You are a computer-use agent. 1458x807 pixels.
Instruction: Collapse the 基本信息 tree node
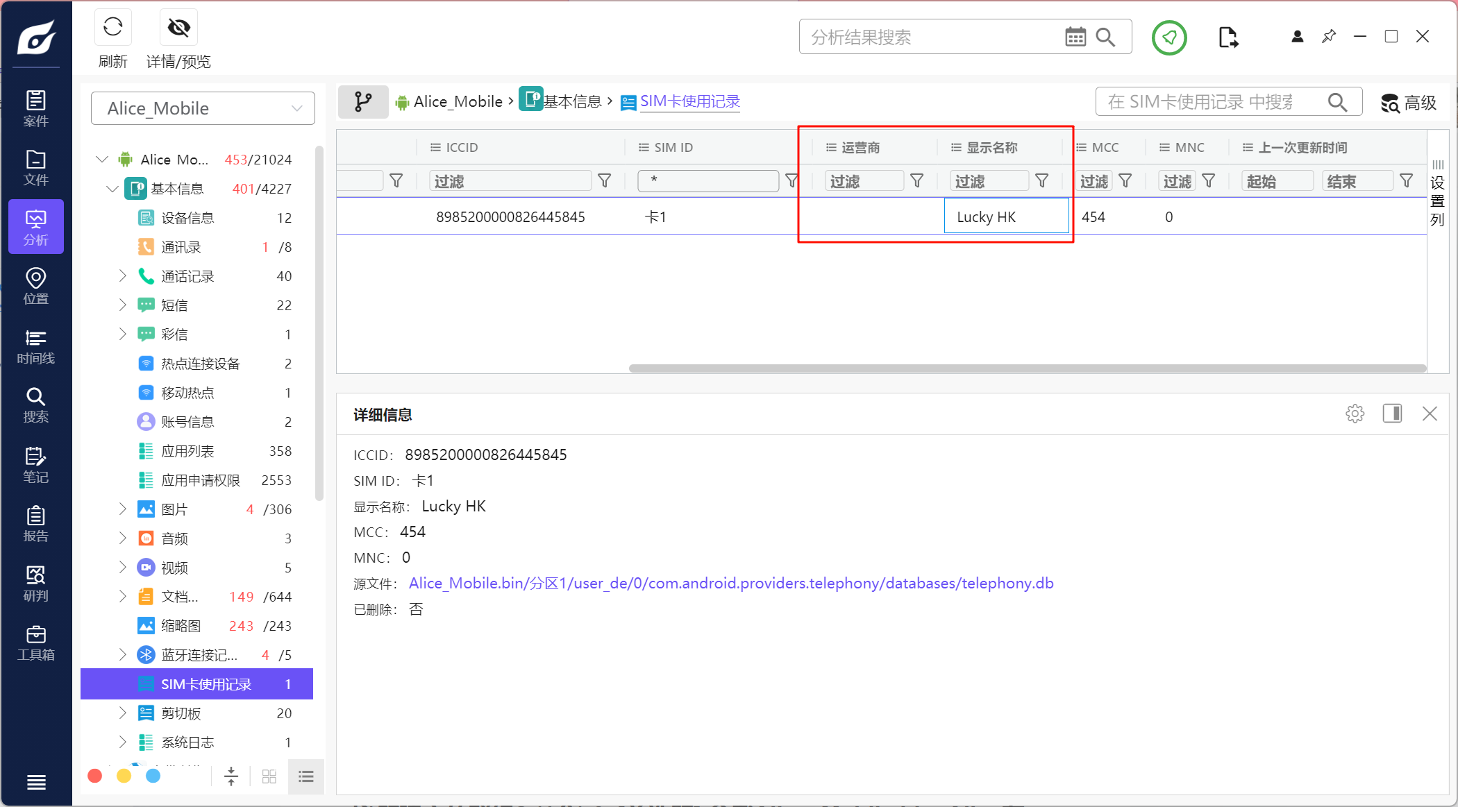(112, 189)
